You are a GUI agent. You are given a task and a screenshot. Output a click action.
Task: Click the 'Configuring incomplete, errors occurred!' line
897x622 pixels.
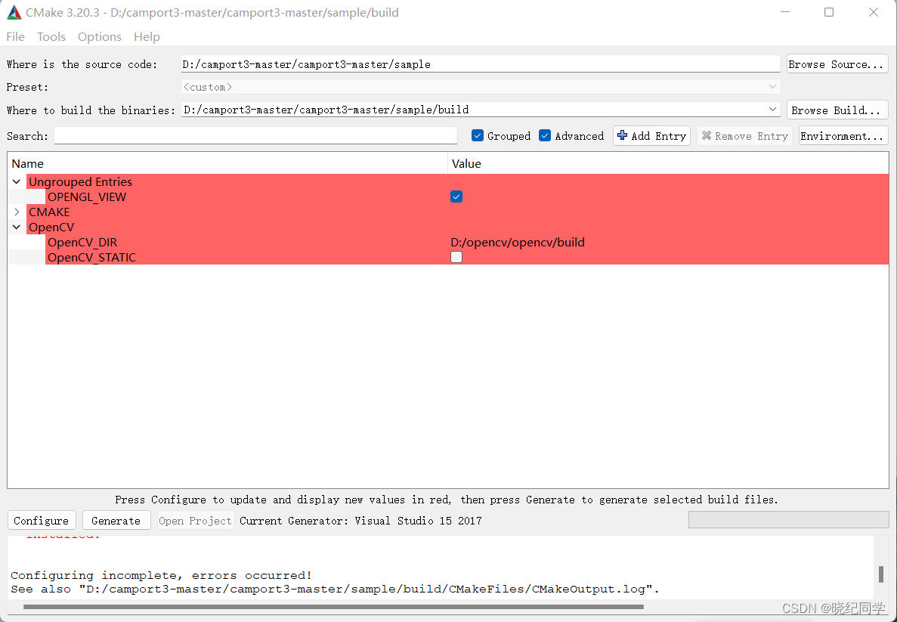click(161, 575)
